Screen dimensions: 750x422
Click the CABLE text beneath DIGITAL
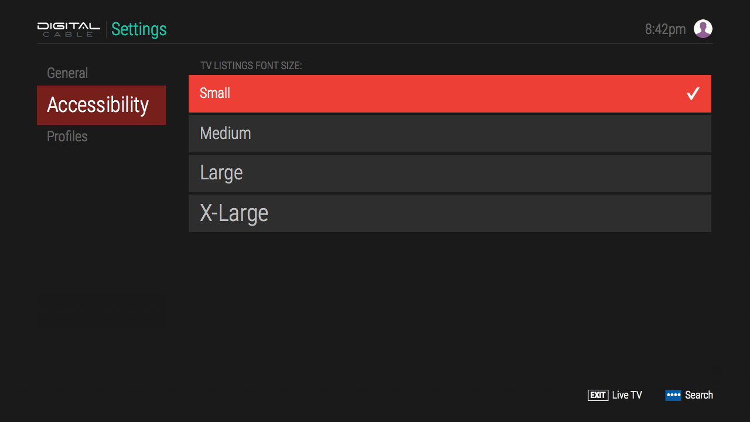69,35
